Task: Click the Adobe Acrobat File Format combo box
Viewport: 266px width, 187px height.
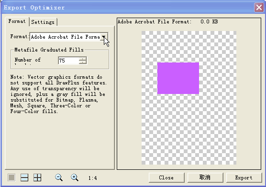Action: (69, 37)
